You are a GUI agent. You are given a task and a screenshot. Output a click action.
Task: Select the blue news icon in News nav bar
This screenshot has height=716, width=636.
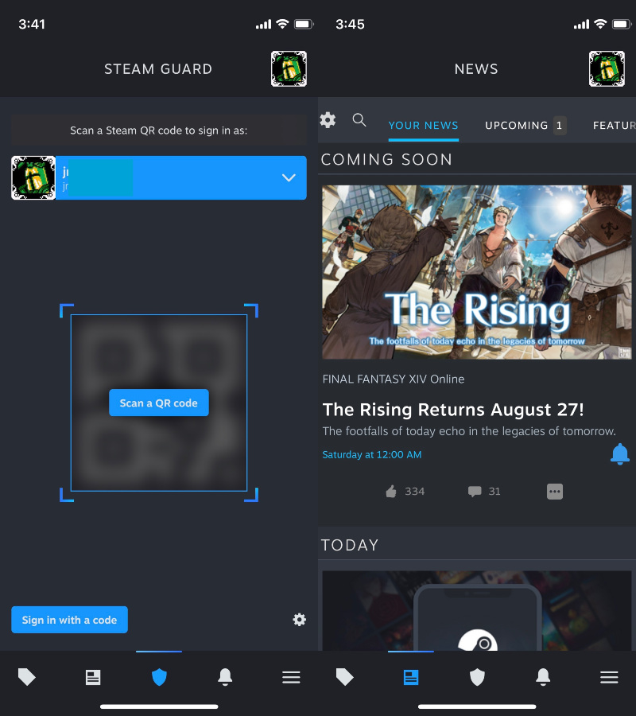coord(411,677)
